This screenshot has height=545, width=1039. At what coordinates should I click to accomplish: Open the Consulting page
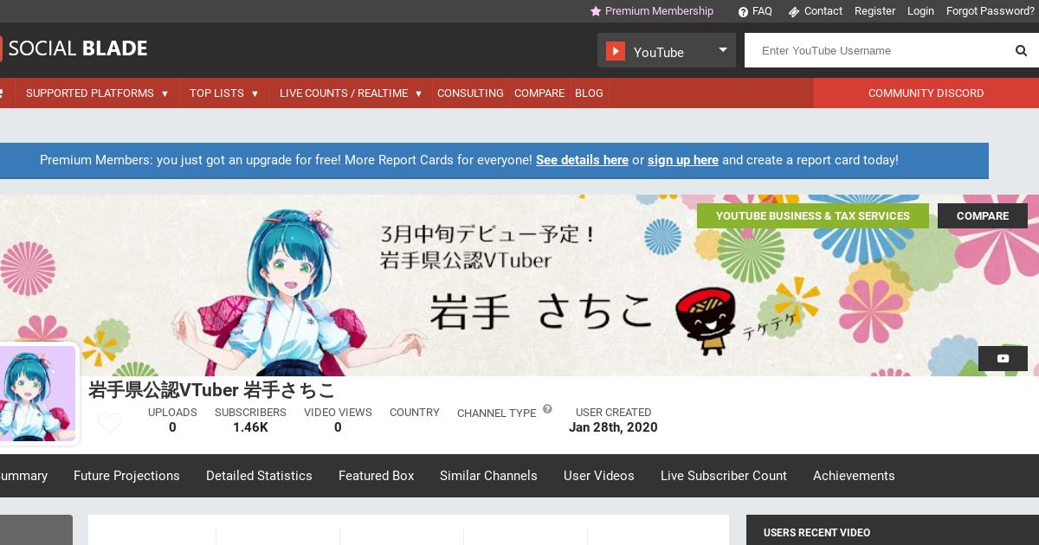point(470,93)
